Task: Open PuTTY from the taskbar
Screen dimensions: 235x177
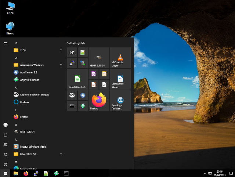Action: click(x=36, y=173)
